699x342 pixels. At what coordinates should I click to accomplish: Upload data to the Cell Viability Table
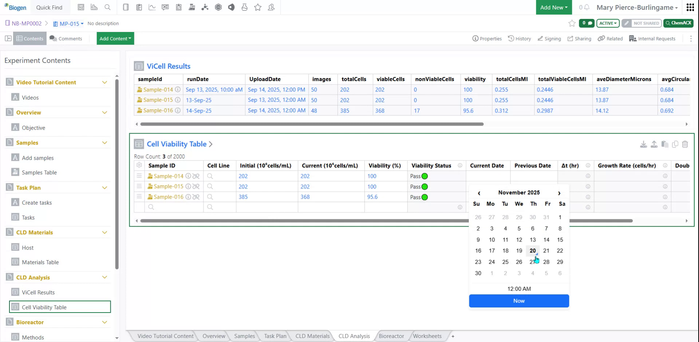[654, 144]
